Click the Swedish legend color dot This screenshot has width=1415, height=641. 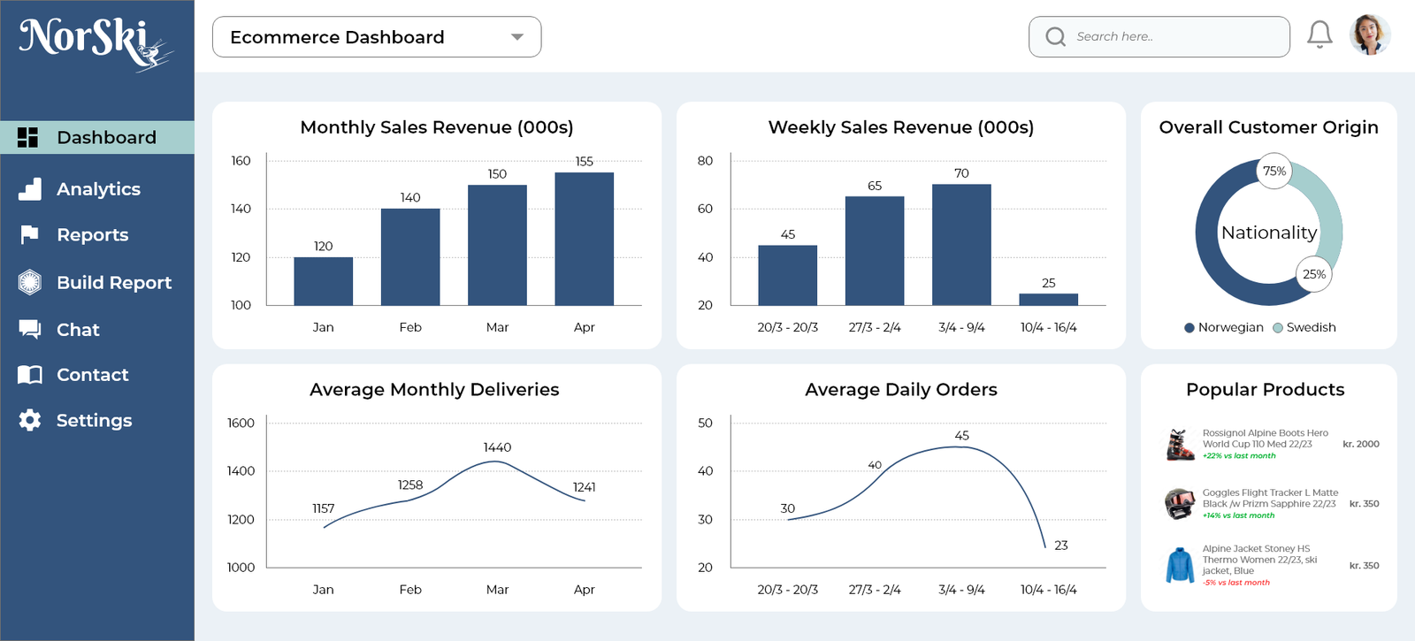point(1278,328)
